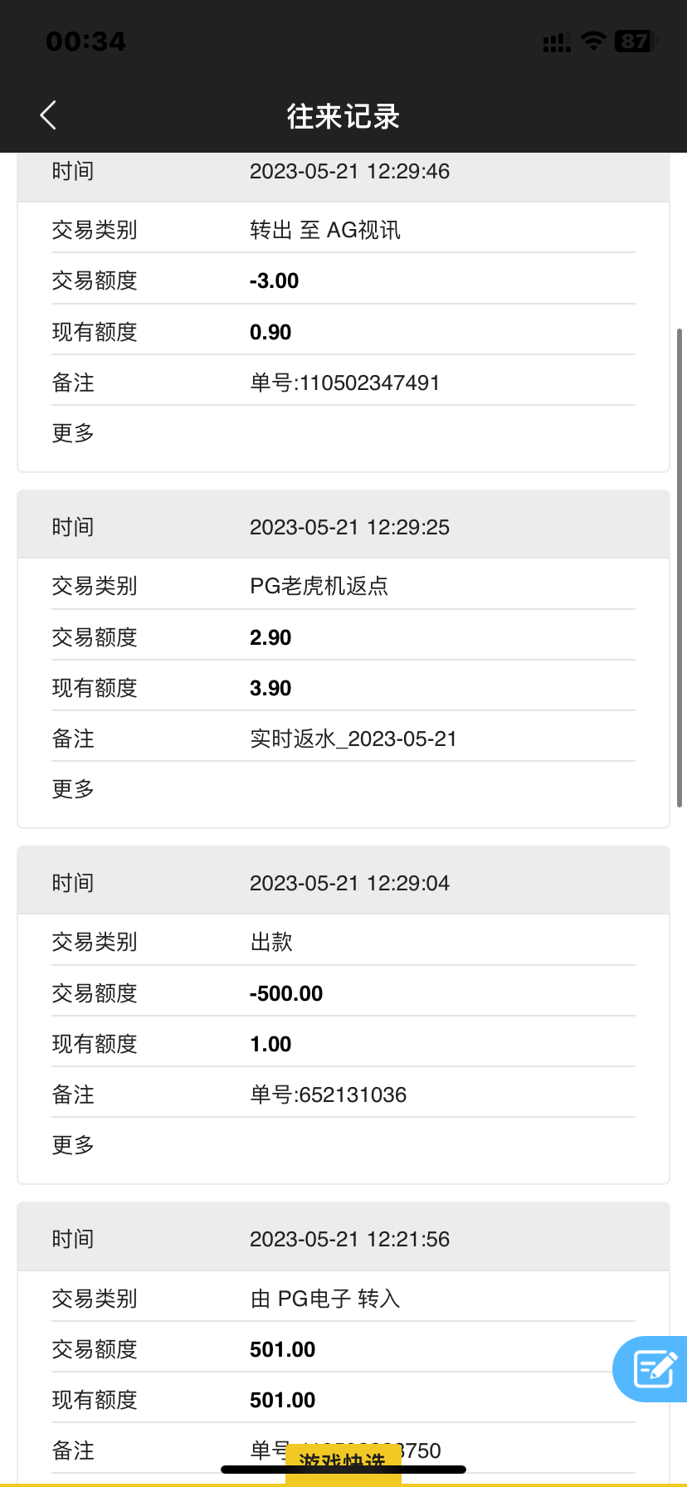Viewport: 687px width, 1487px height.
Task: Tap the status bar clock 00:34
Action: pyautogui.click(x=86, y=41)
